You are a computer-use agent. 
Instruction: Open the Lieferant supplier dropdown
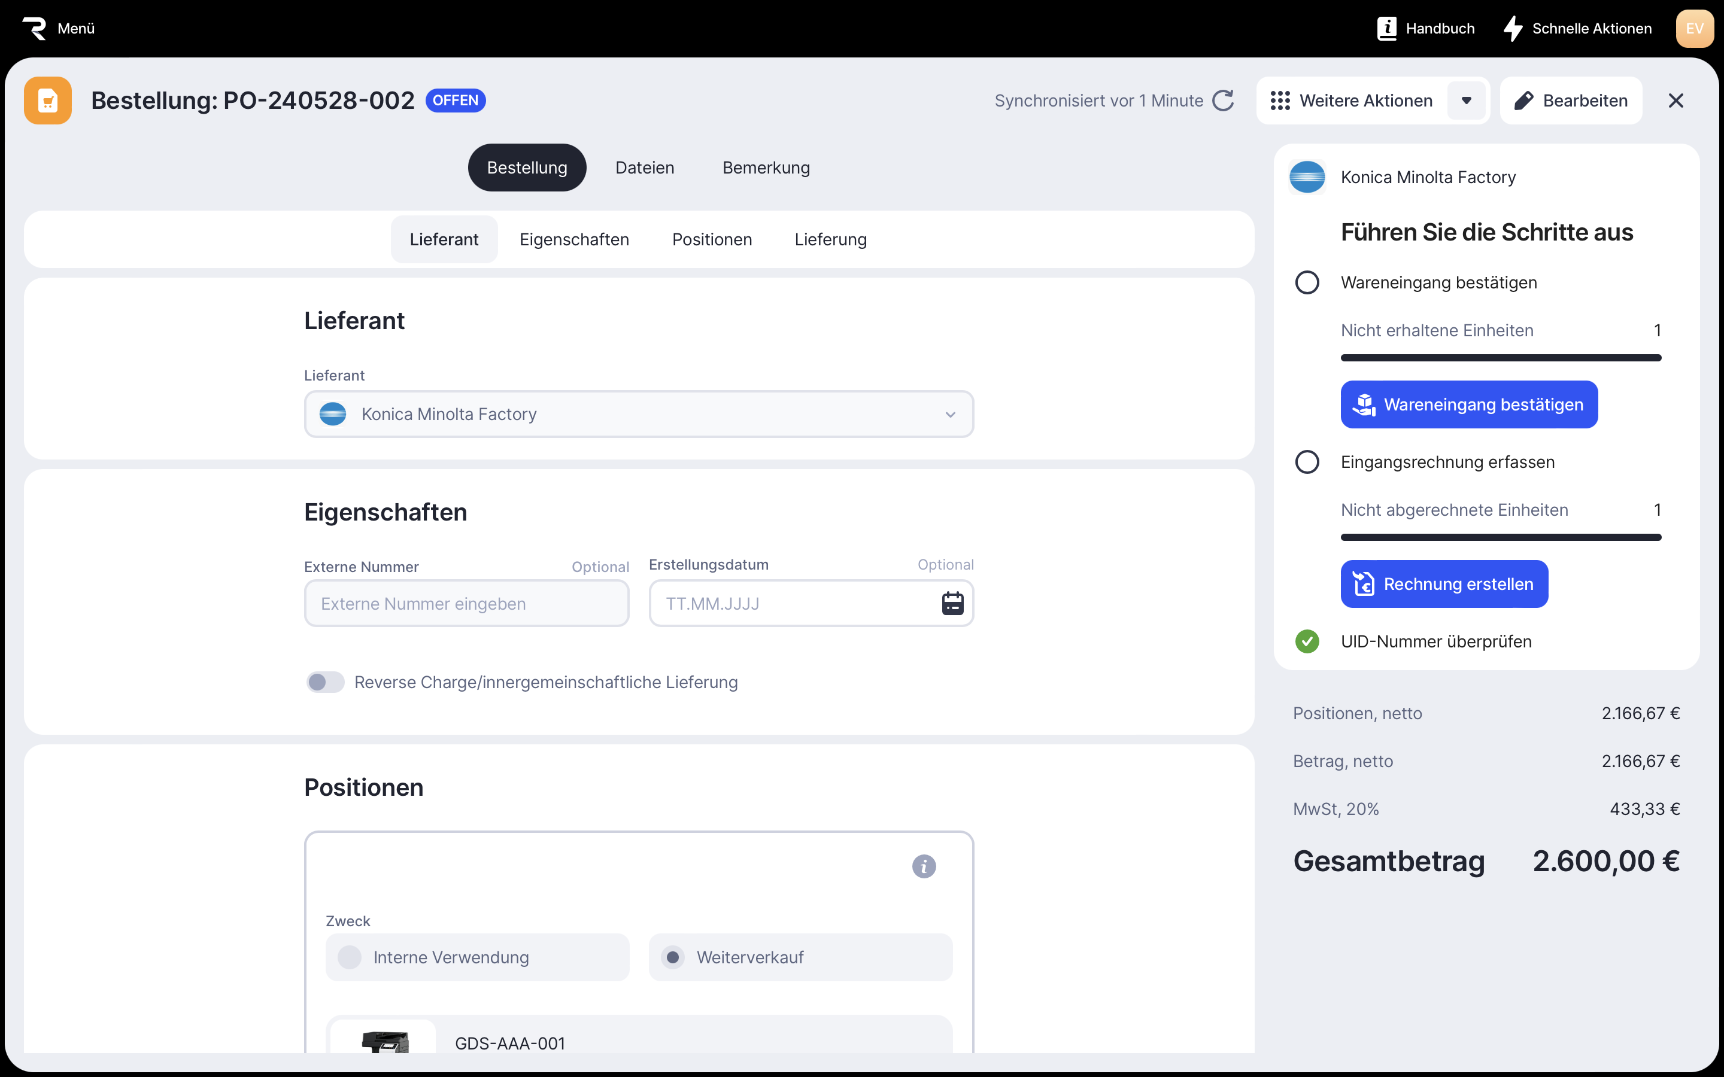click(638, 414)
